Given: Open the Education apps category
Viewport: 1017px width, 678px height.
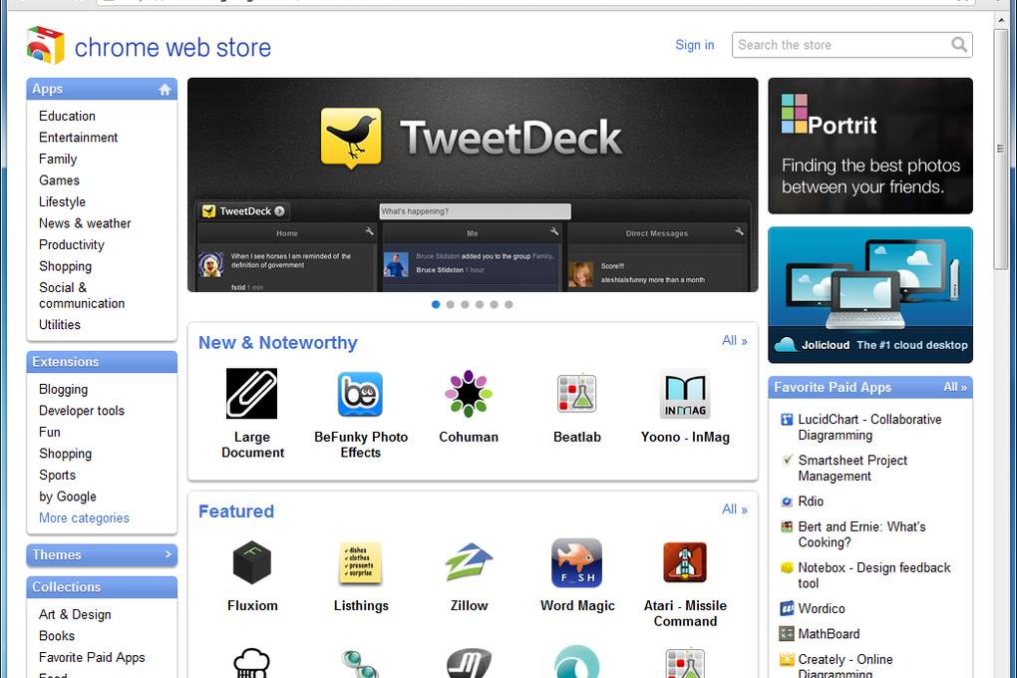Looking at the screenshot, I should pyautogui.click(x=67, y=116).
